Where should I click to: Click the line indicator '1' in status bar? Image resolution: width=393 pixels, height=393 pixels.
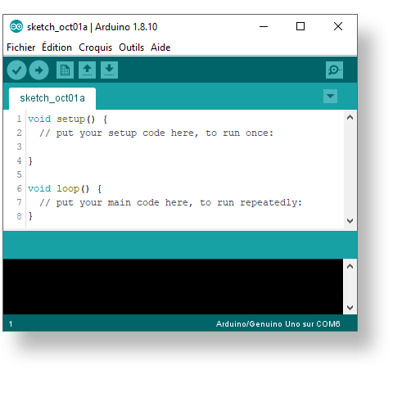click(11, 324)
